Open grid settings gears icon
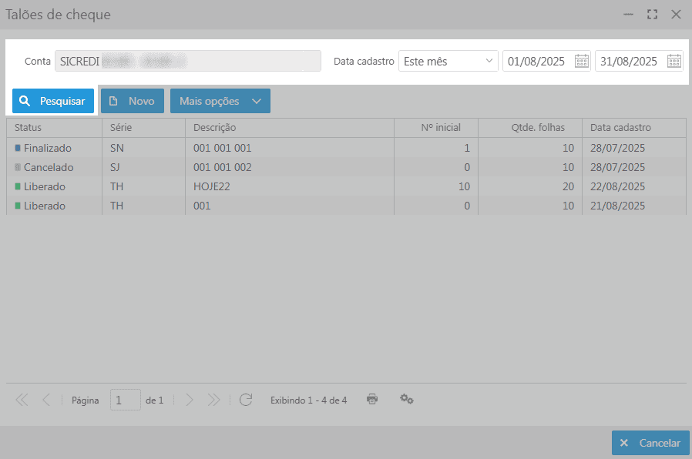 (x=407, y=399)
